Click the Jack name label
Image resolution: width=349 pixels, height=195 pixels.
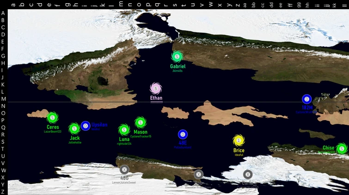tap(75, 138)
